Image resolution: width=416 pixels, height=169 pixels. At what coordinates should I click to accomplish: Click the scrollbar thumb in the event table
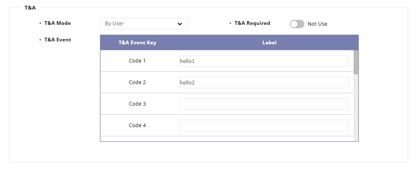(356, 62)
